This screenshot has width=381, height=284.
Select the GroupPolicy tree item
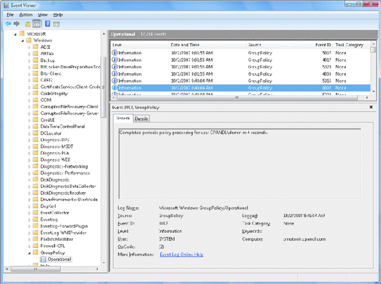(x=53, y=253)
